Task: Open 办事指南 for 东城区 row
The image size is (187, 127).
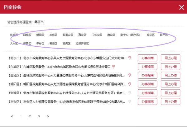Action: tap(147, 67)
